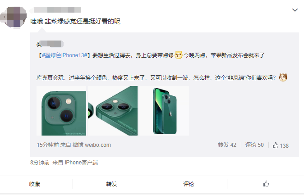This screenshot has width=304, height=195.
Task: Click 转发 in the bottom action bar
Action: pyautogui.click(x=111, y=184)
